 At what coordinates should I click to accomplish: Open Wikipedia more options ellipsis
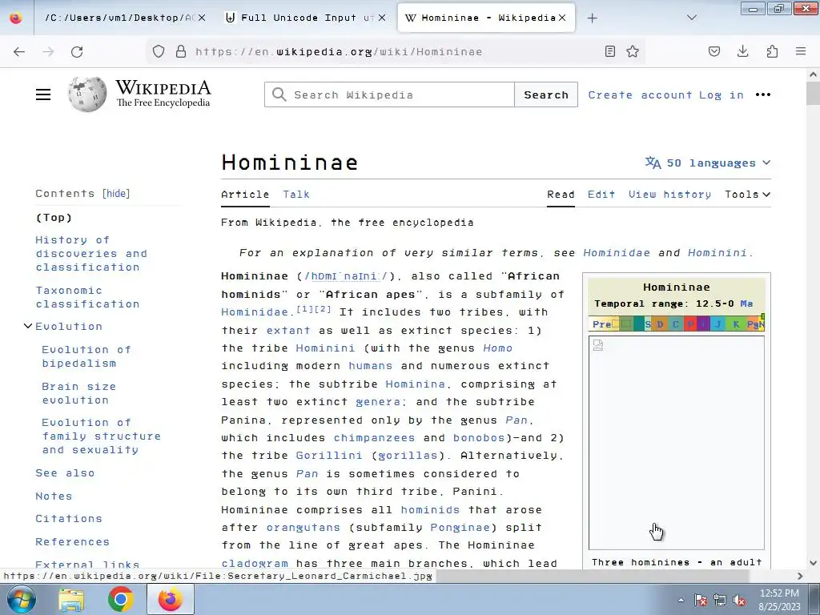pos(763,94)
